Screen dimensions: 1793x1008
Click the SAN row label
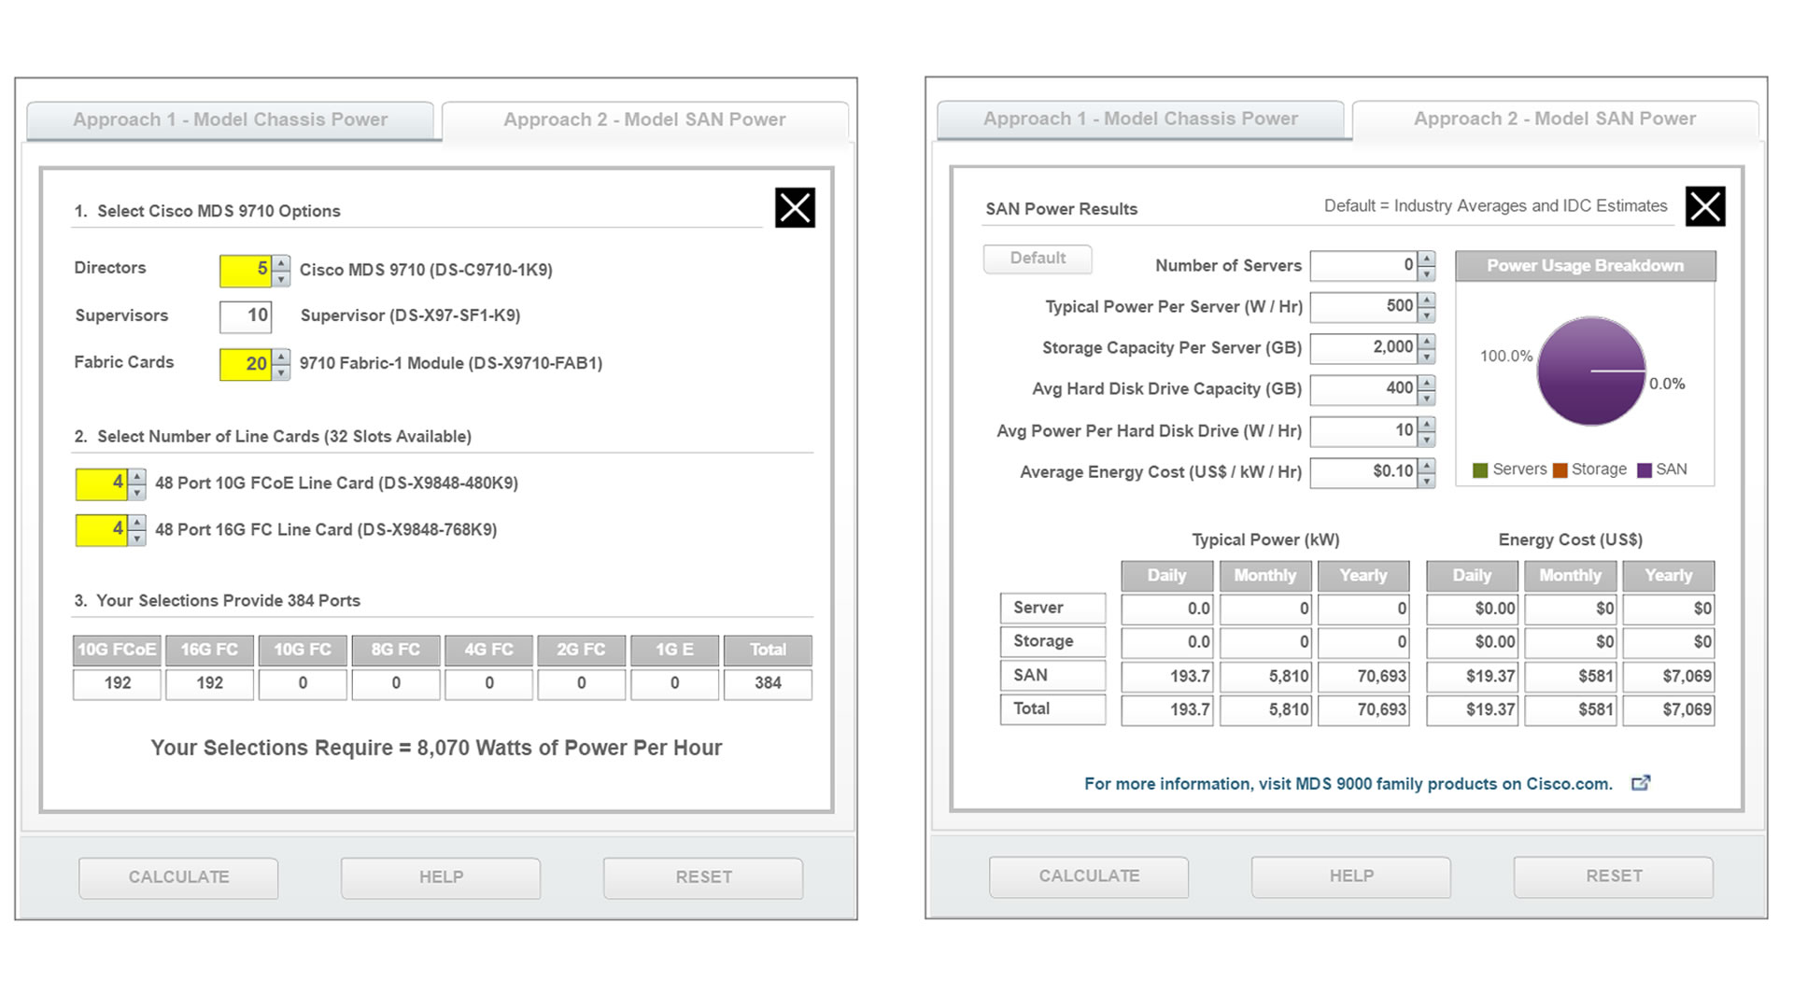click(1052, 675)
